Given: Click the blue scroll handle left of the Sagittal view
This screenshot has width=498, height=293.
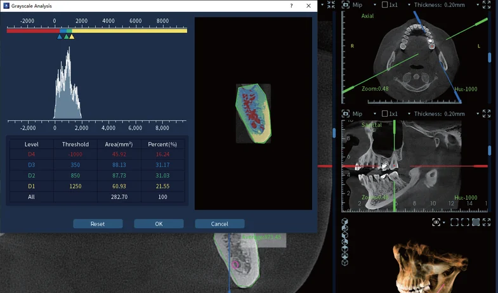Looking at the screenshot, I should (334, 133).
